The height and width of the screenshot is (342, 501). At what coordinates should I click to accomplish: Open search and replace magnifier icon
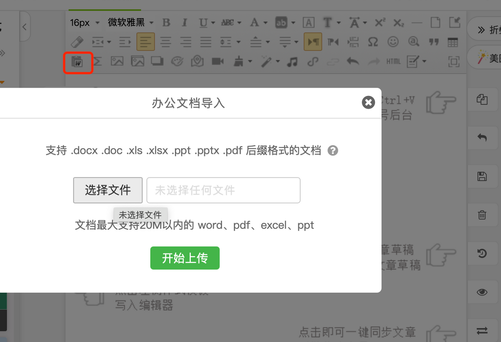[x=413, y=42]
